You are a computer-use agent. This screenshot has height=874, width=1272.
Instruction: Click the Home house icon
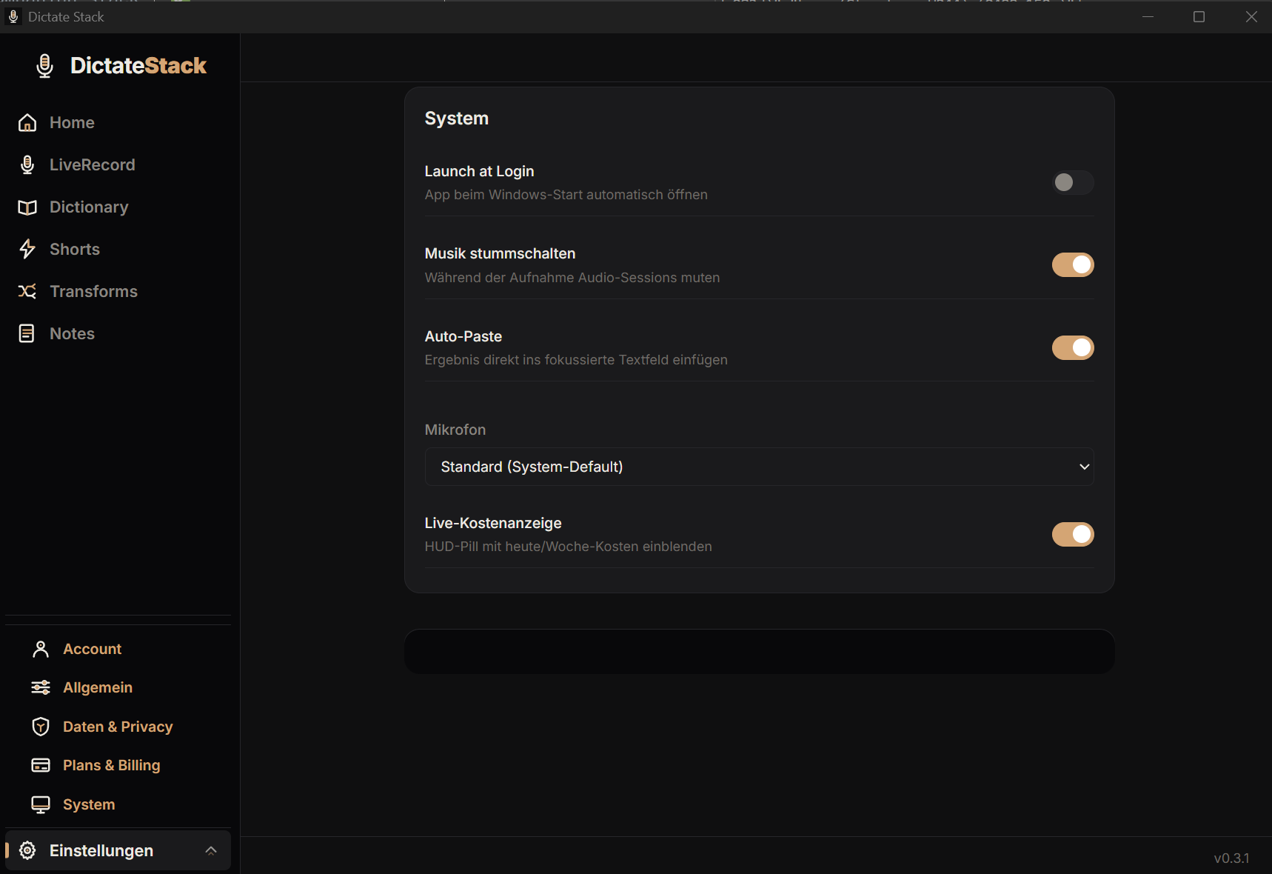[27, 123]
